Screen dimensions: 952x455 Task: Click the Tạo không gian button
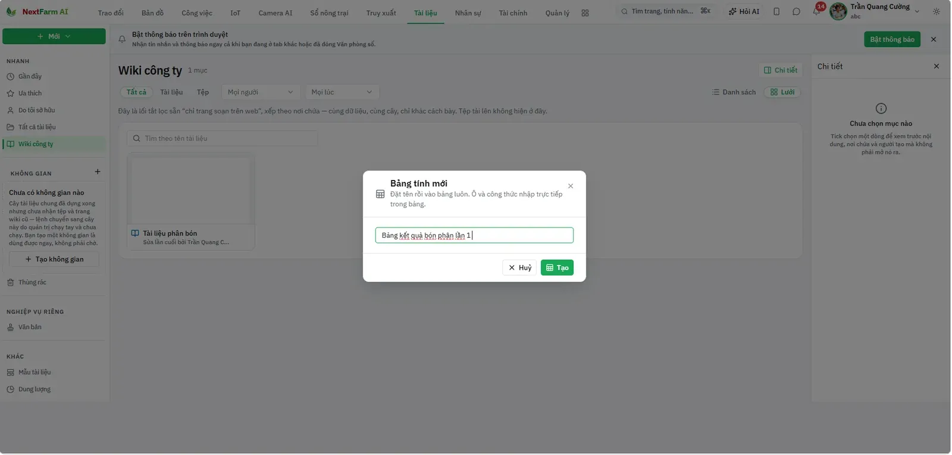click(x=54, y=259)
